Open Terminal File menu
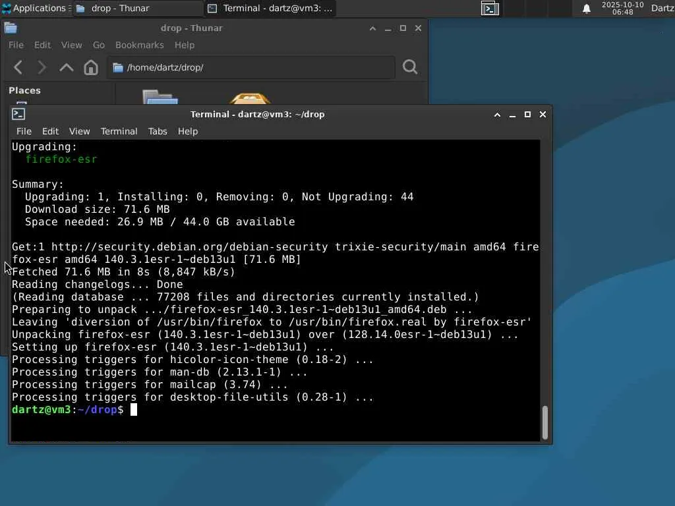This screenshot has height=506, width=675. 24,131
